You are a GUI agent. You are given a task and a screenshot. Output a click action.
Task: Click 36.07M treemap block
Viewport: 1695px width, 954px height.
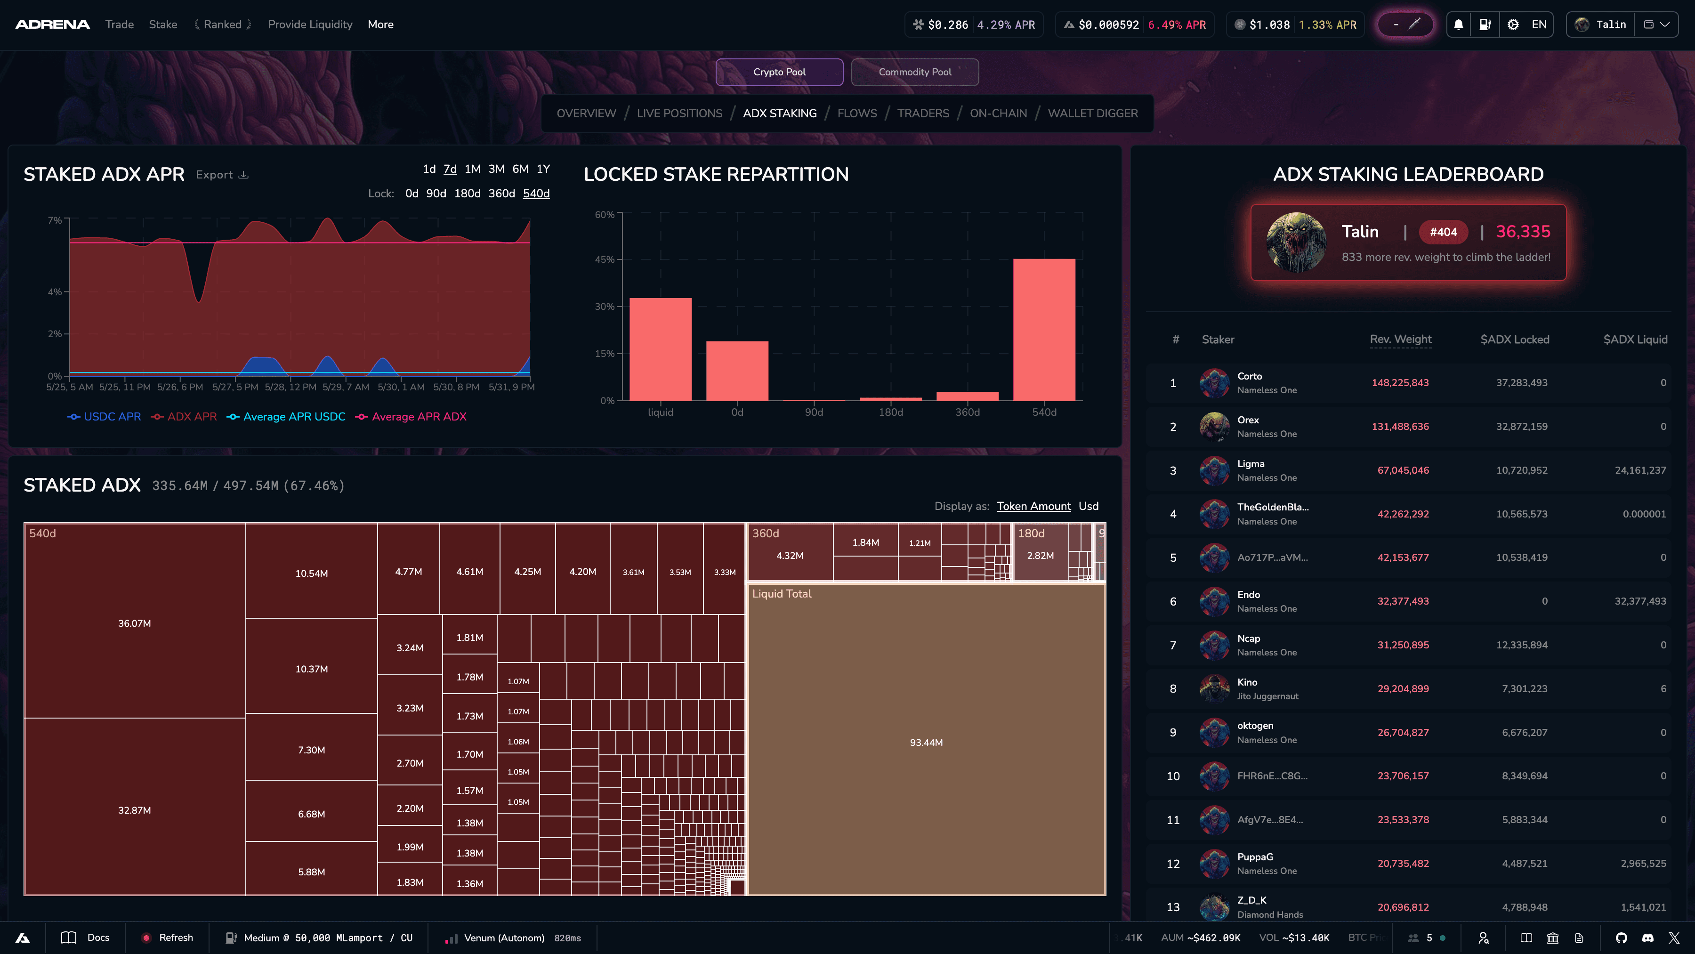tap(134, 621)
